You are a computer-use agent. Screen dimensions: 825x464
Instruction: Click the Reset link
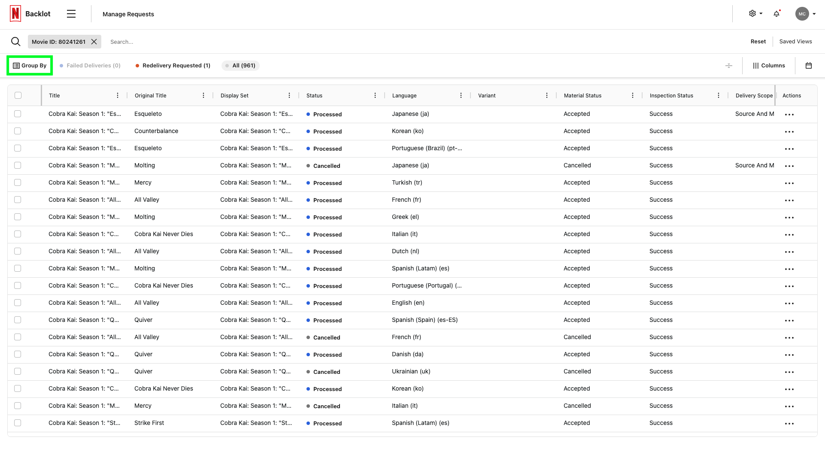[758, 41]
